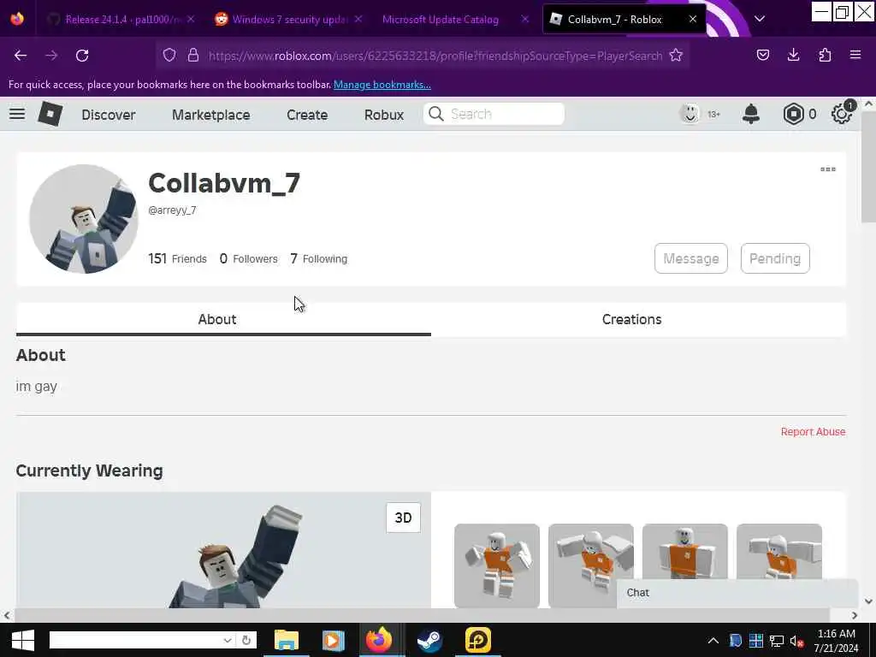
Task: Open Firefox downloads panel
Action: (793, 55)
